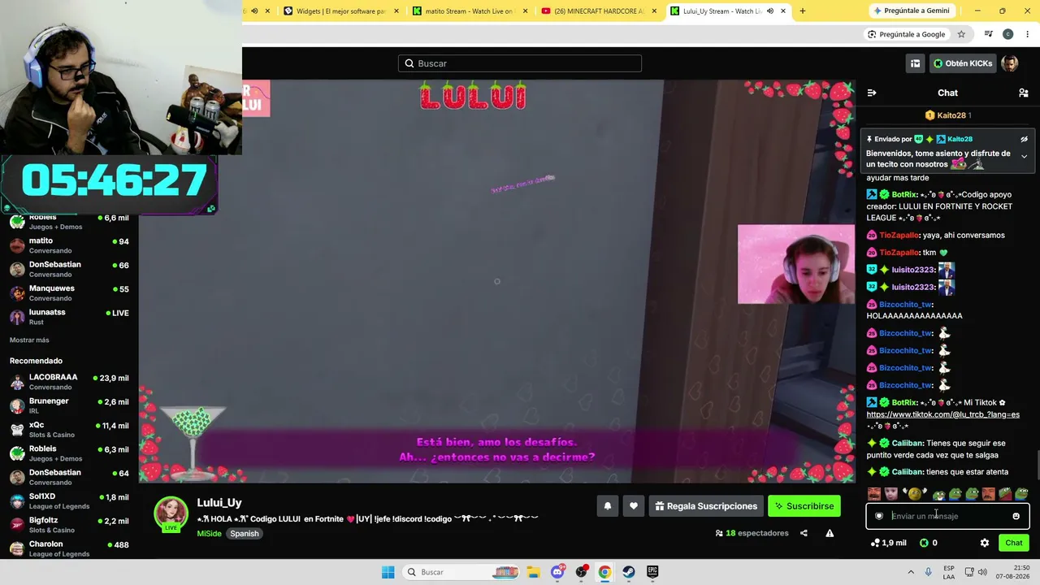Open LACOBRAAA recommended channel

point(69,382)
